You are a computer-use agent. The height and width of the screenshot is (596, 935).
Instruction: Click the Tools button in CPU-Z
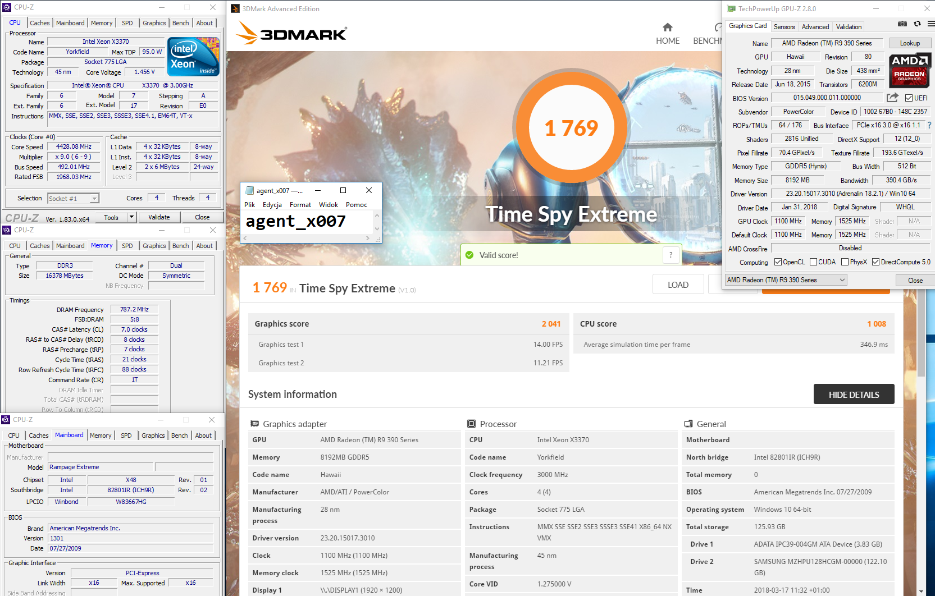(111, 217)
